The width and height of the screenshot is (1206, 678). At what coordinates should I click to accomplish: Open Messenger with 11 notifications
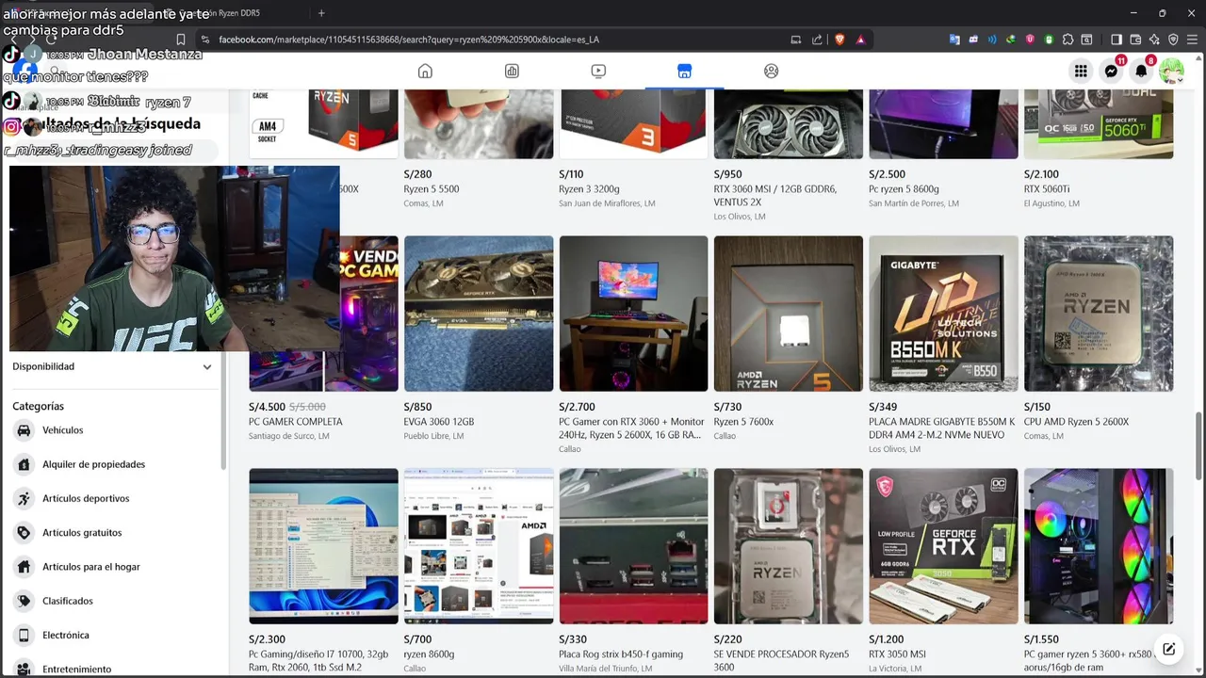[1112, 71]
